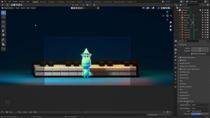
Task: Expand the Depth of Field panel
Action: (x=184, y=63)
